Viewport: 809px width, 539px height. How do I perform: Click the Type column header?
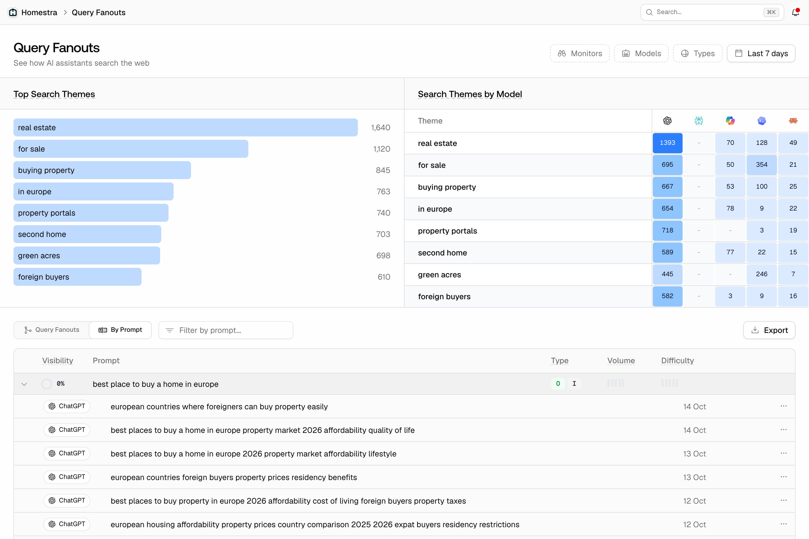(x=559, y=360)
